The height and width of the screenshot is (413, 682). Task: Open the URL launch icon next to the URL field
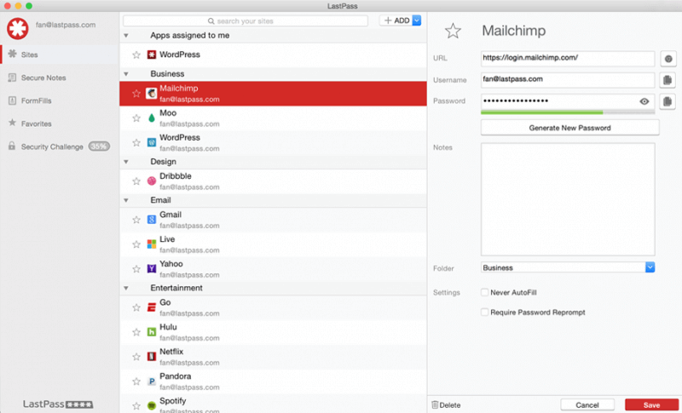click(x=668, y=59)
